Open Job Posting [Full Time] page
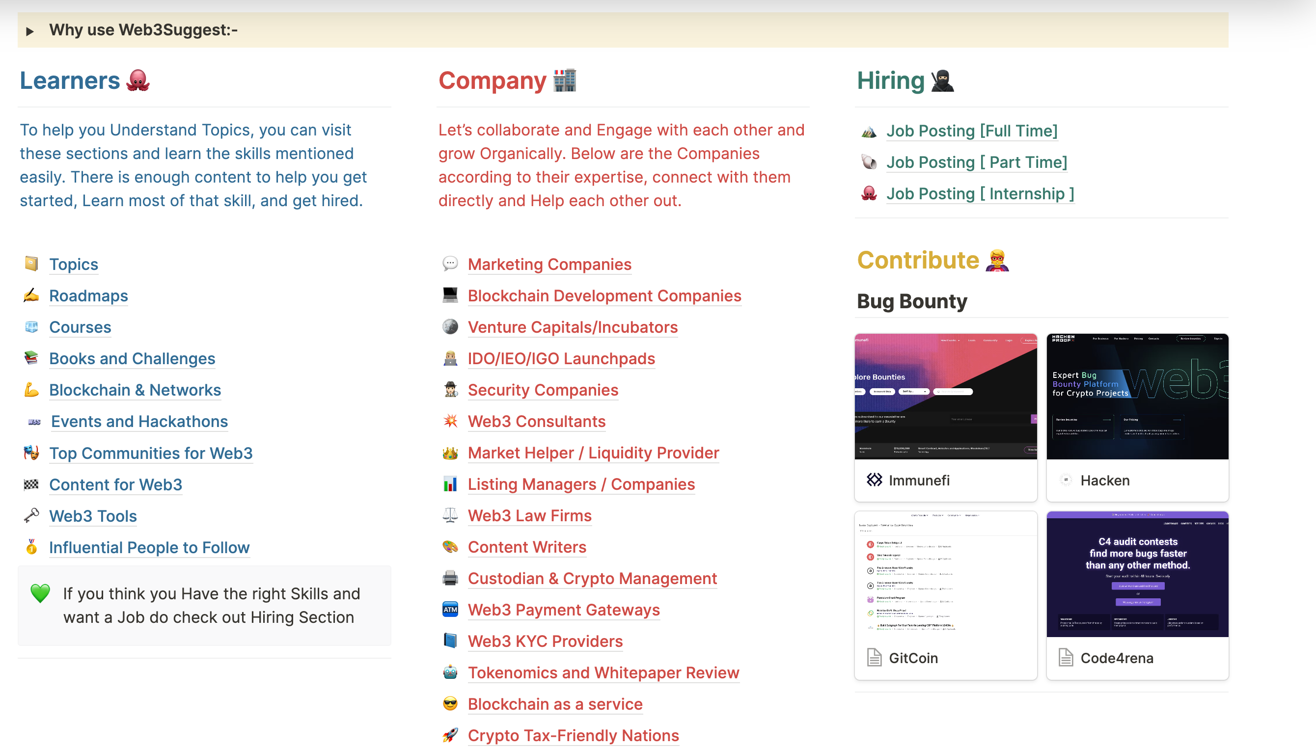Viewport: 1316px width, 748px height. [972, 131]
